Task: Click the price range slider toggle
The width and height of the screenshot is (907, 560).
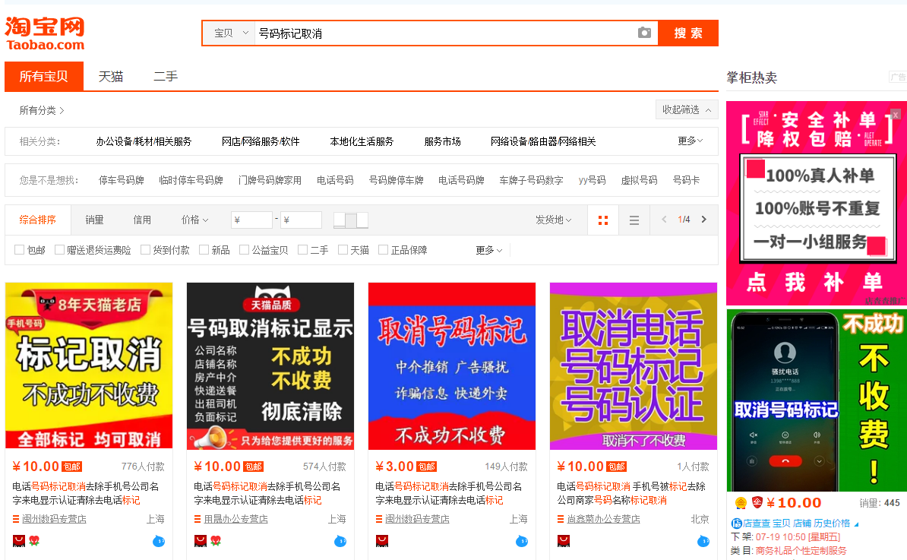Action: pyautogui.click(x=350, y=220)
